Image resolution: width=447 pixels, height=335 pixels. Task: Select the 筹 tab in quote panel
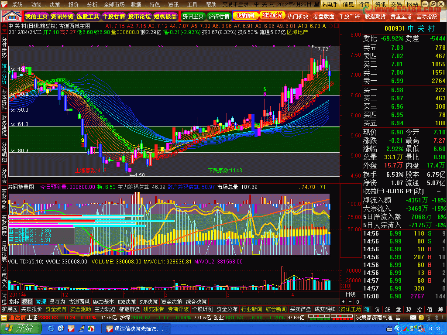pos(441,310)
